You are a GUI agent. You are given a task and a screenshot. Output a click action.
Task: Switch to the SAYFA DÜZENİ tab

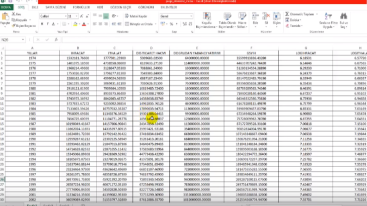pyautogui.click(x=56, y=7)
